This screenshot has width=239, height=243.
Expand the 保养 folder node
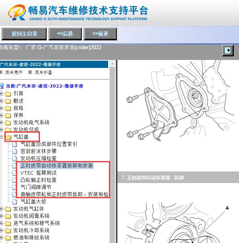(1, 115)
